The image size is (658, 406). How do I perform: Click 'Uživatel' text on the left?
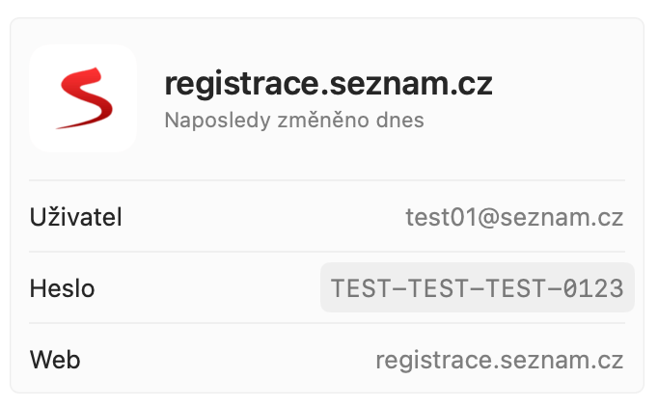[76, 217]
